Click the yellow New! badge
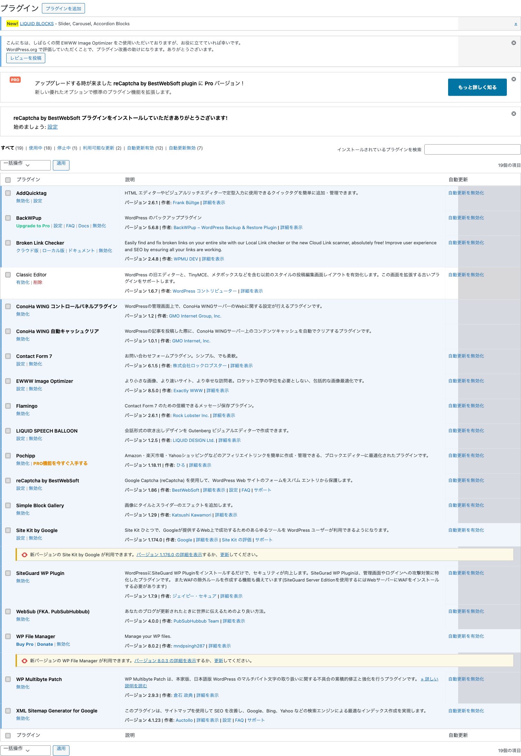The width and height of the screenshot is (521, 756). click(12, 23)
